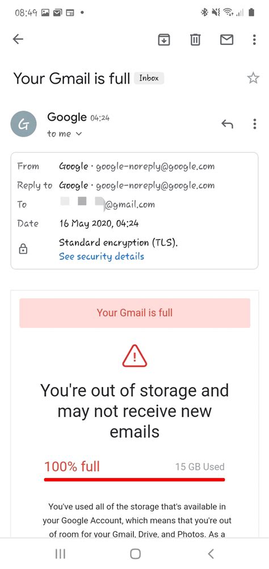The height and width of the screenshot is (569, 269).
Task: Tap the encryption lock icon
Action: click(x=23, y=249)
